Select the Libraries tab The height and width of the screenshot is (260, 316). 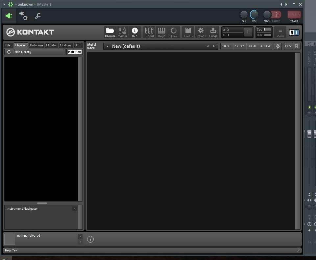coord(21,45)
